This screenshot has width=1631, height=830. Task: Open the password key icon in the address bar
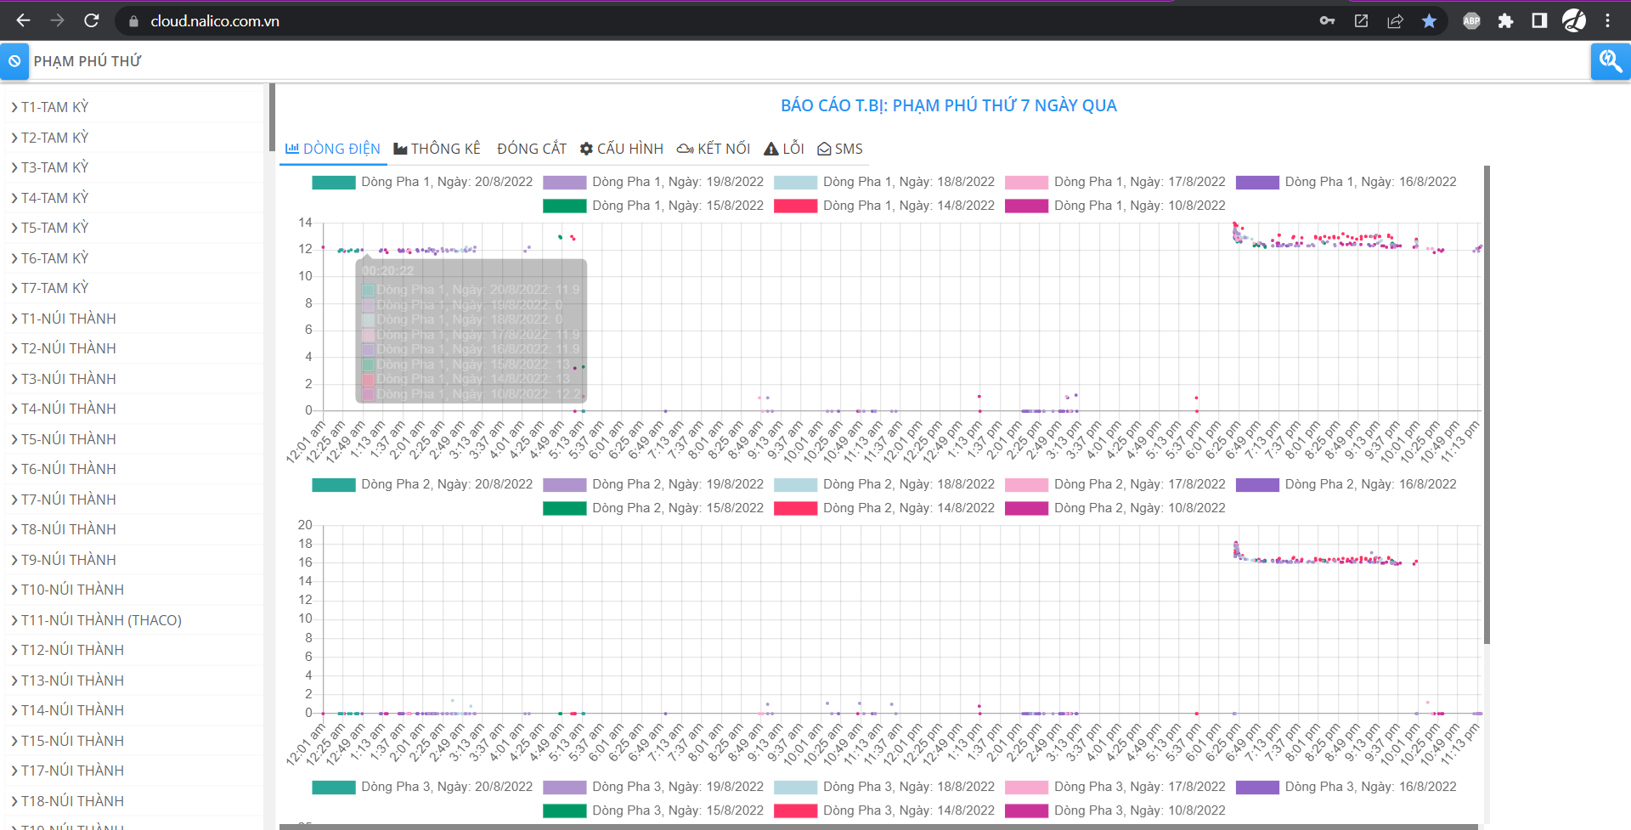pos(1327,20)
